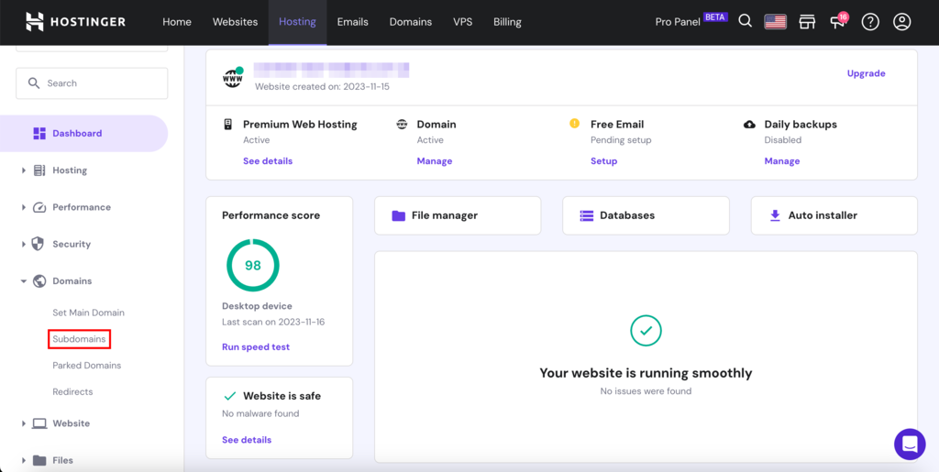Open the marketplace store icon
The image size is (939, 472).
coord(807,22)
